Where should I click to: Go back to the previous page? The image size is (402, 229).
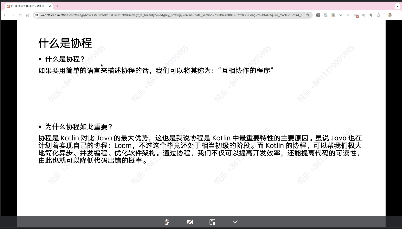point(5,15)
